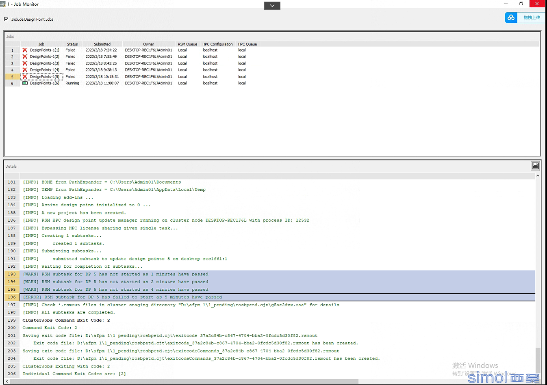547x385 pixels.
Task: Click submitted time 2023/3/18 7:24:22
Action: tap(101, 50)
